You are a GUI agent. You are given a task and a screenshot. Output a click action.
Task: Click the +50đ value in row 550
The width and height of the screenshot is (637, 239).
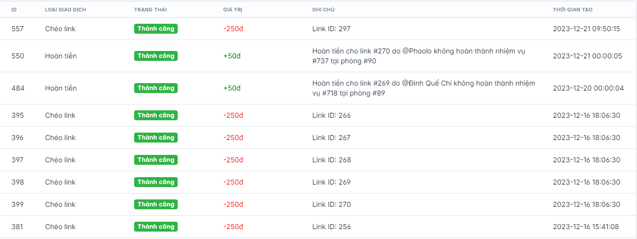(x=232, y=56)
